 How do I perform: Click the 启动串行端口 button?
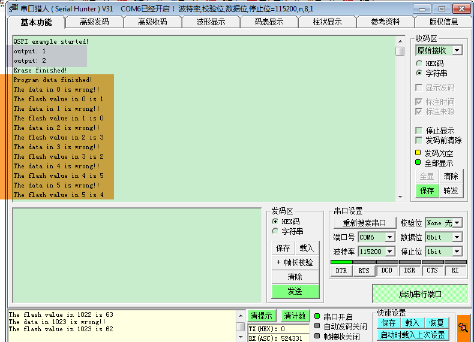click(x=420, y=294)
